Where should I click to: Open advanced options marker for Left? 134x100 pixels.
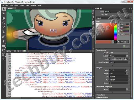(x=129, y=76)
